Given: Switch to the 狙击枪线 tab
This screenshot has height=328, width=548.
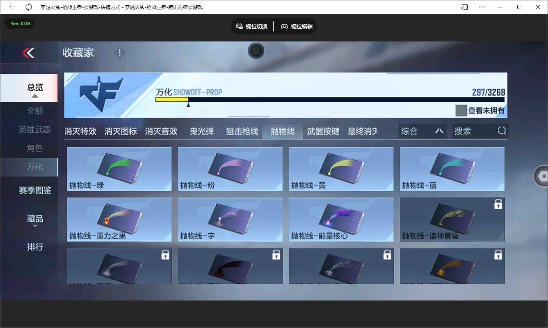Looking at the screenshot, I should click(242, 131).
